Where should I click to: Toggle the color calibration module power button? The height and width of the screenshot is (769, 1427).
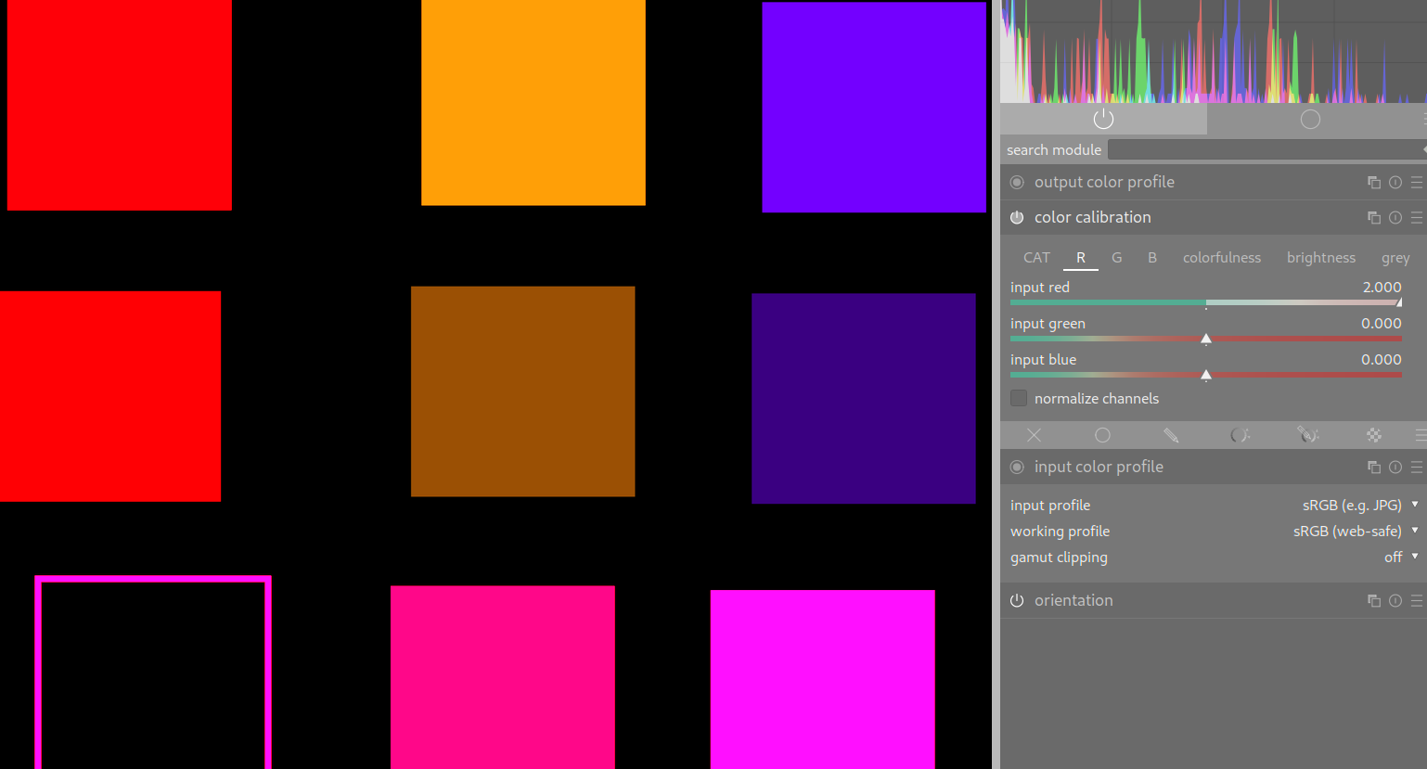pyautogui.click(x=1017, y=218)
